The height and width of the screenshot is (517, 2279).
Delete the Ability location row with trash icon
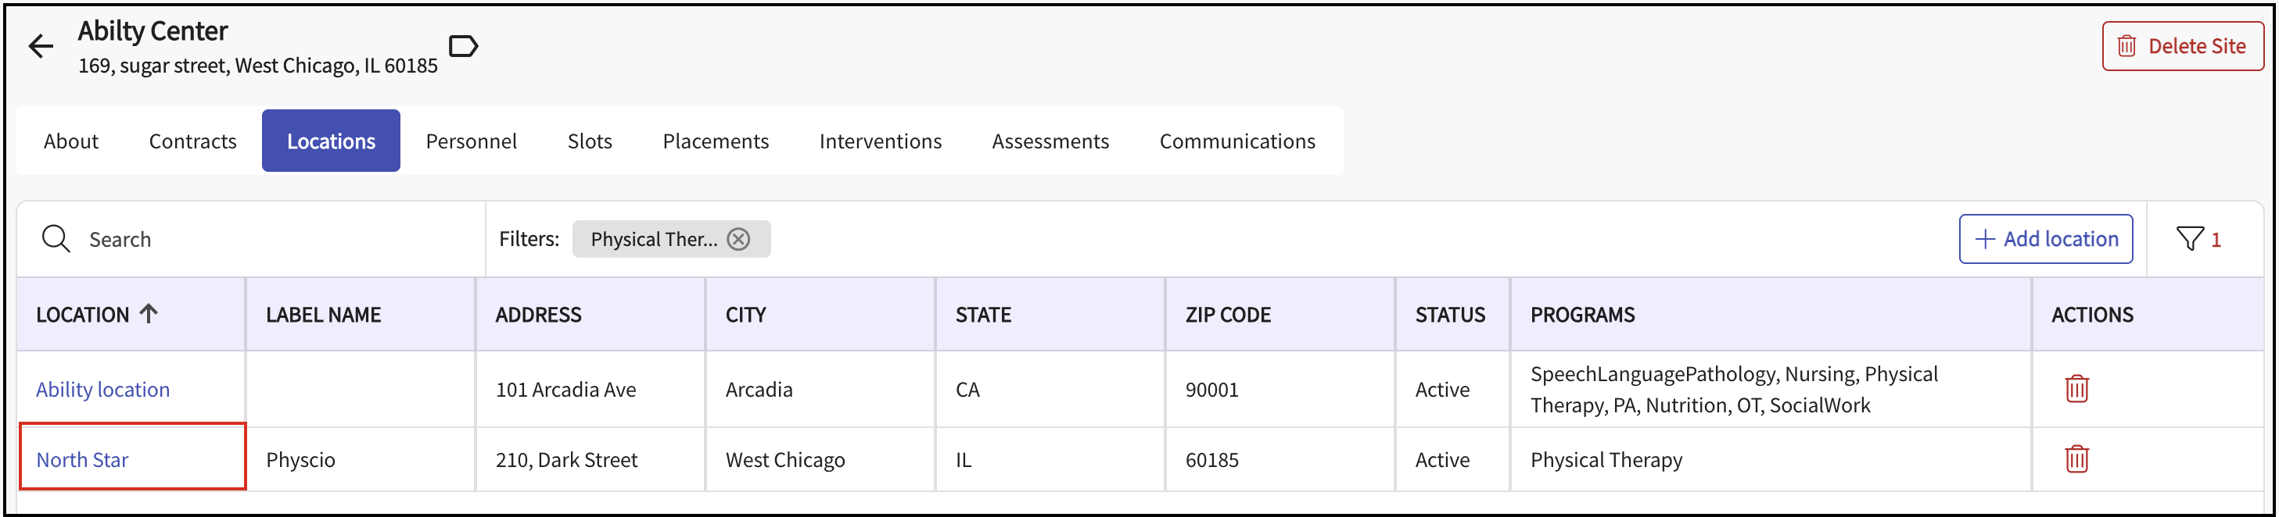tap(2076, 389)
